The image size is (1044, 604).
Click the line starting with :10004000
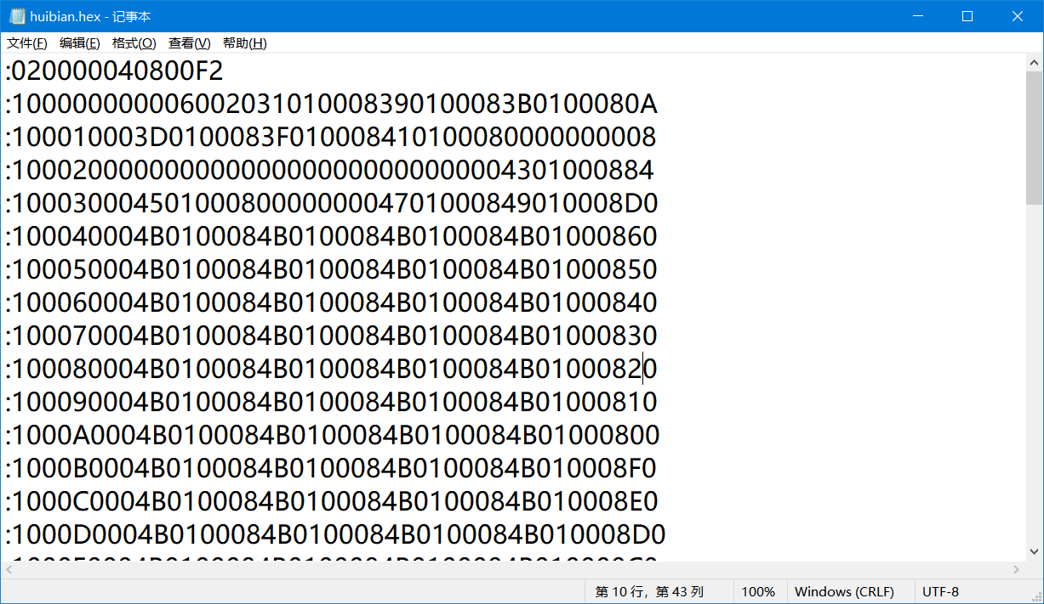(332, 236)
